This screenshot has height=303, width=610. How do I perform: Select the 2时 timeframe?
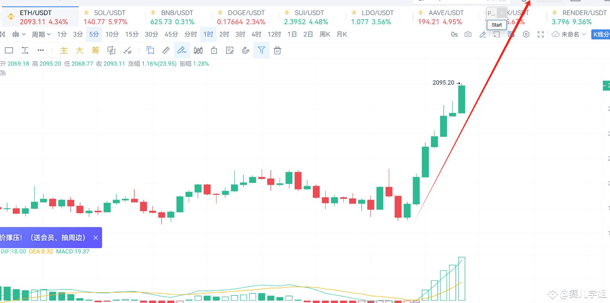224,35
